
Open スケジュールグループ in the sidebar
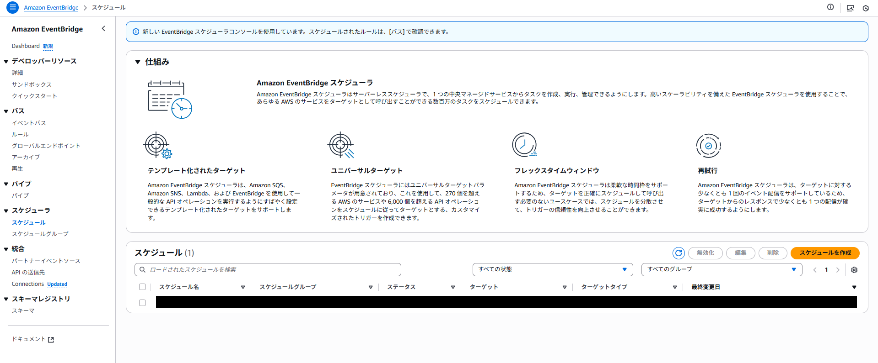coord(40,234)
